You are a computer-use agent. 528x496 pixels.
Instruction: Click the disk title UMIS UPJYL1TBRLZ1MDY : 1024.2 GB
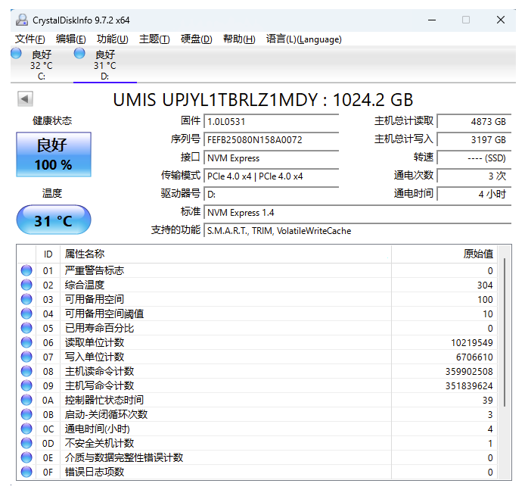click(263, 100)
